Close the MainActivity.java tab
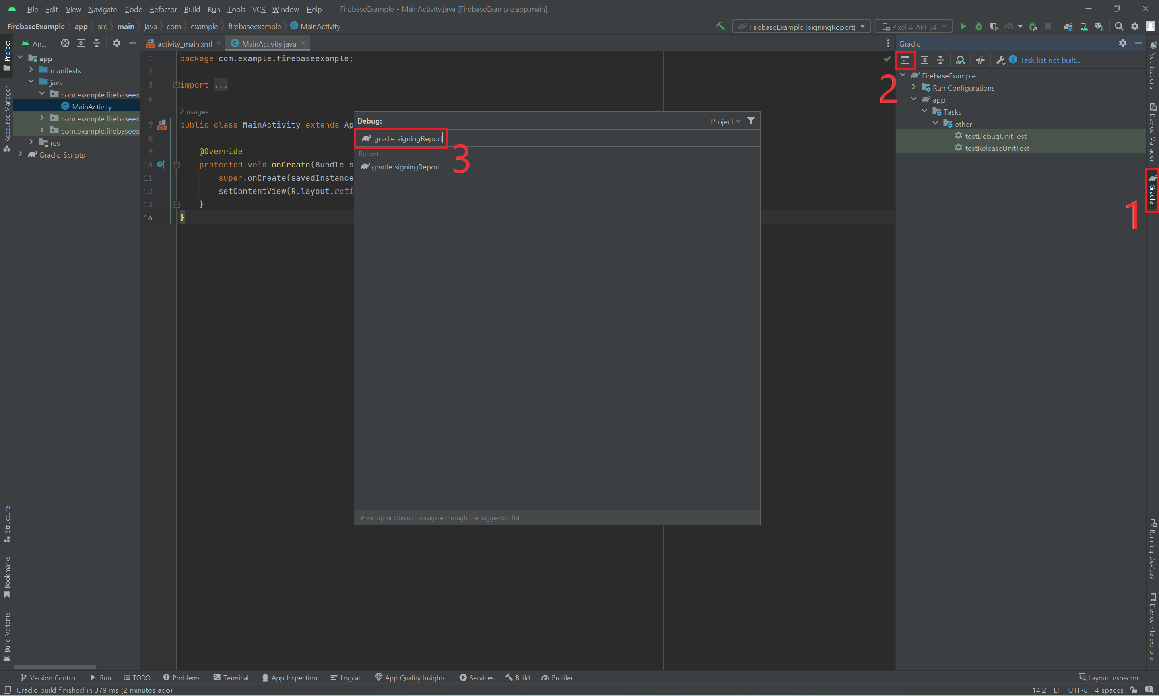This screenshot has width=1159, height=696. 303,43
